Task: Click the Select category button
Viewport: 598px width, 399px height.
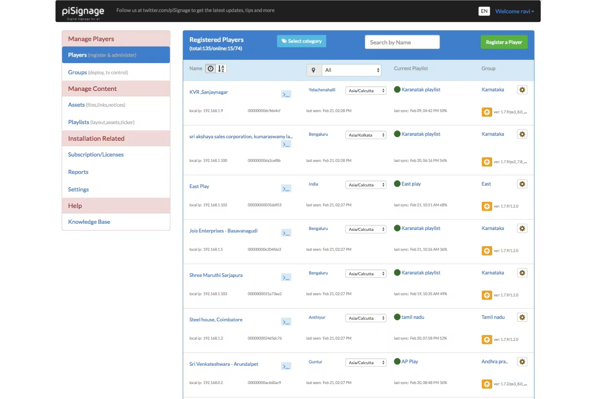Action: click(x=301, y=41)
